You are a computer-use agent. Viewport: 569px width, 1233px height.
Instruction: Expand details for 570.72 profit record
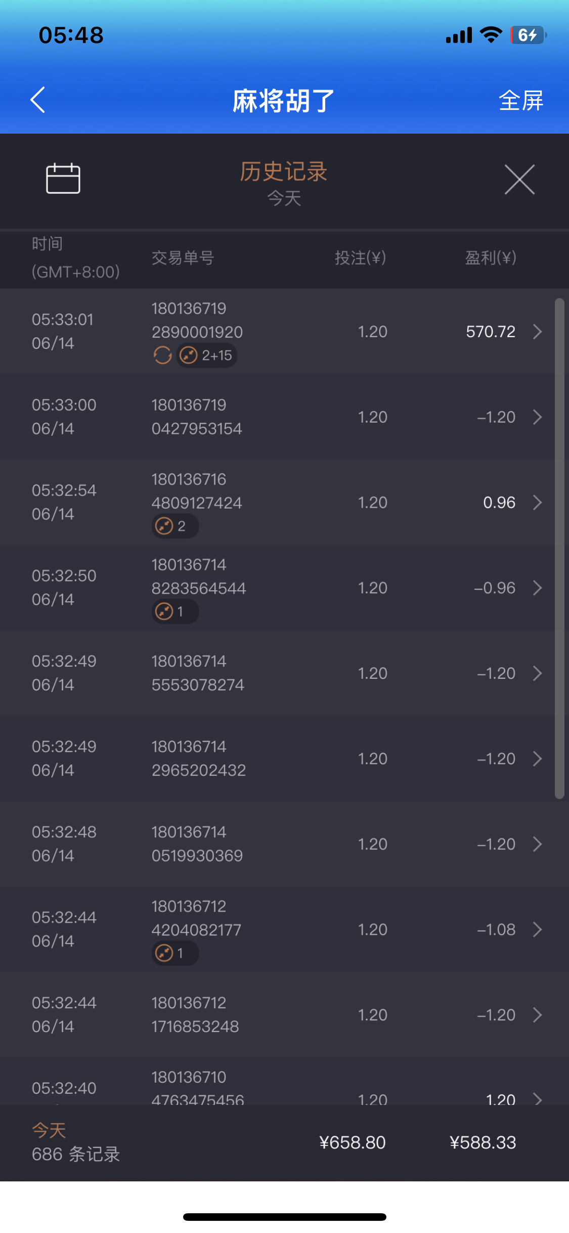pos(537,332)
